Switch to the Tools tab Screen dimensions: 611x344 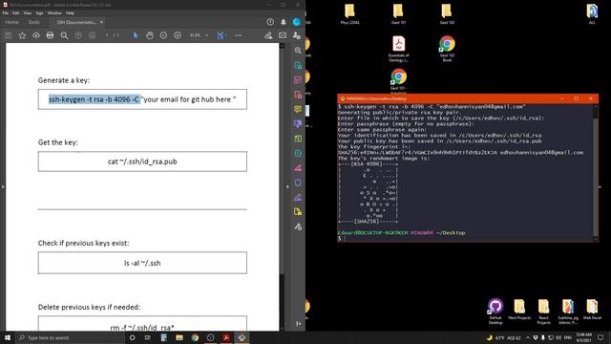pyautogui.click(x=34, y=22)
